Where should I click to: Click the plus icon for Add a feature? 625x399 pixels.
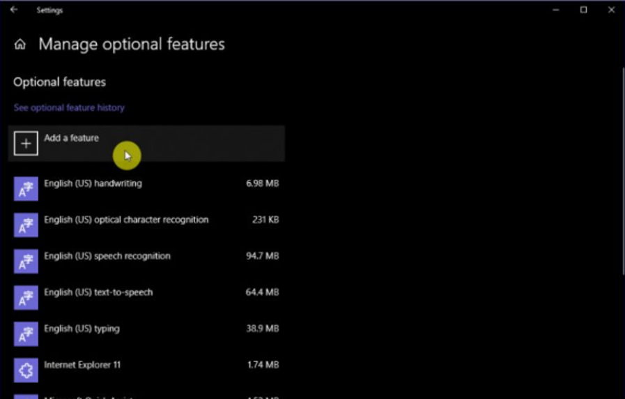[26, 143]
